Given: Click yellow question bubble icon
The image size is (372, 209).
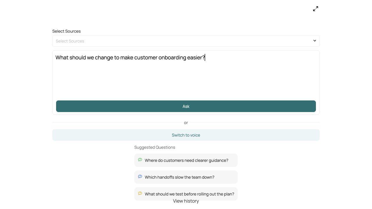Looking at the screenshot, I should 140,193.
